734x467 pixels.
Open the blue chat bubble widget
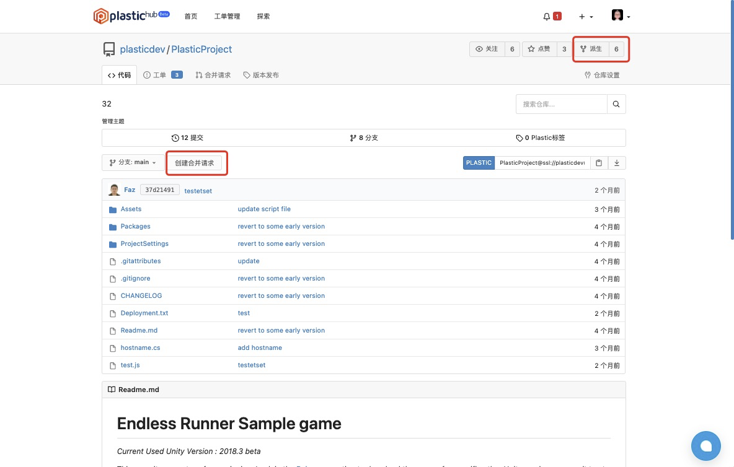pos(706,446)
